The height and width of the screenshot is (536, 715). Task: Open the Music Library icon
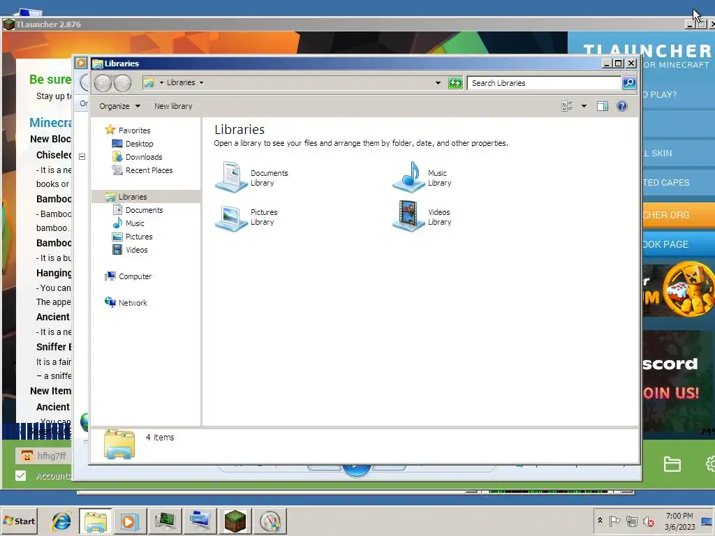tap(408, 177)
